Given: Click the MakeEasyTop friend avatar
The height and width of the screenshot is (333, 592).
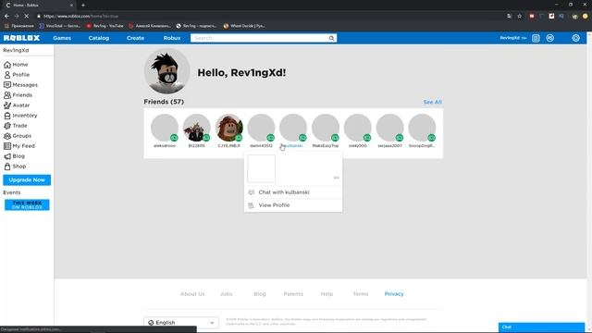Looking at the screenshot, I should pos(326,128).
